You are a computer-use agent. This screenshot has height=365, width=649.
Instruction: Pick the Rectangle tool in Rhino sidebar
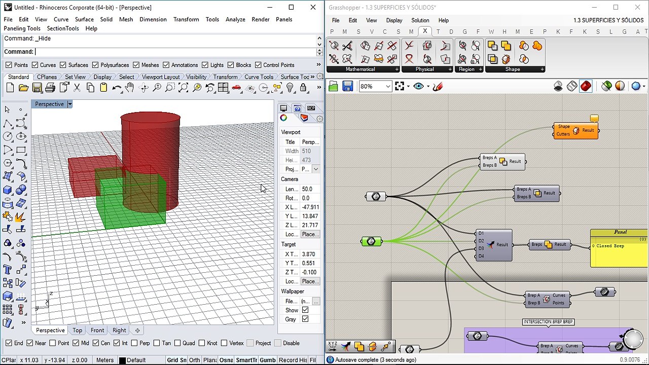pos(21,150)
